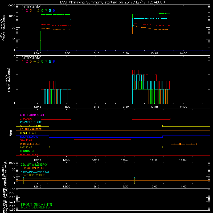
Task: Click the SC_TRANSMITTER flag label
Action: click(x=31, y=129)
